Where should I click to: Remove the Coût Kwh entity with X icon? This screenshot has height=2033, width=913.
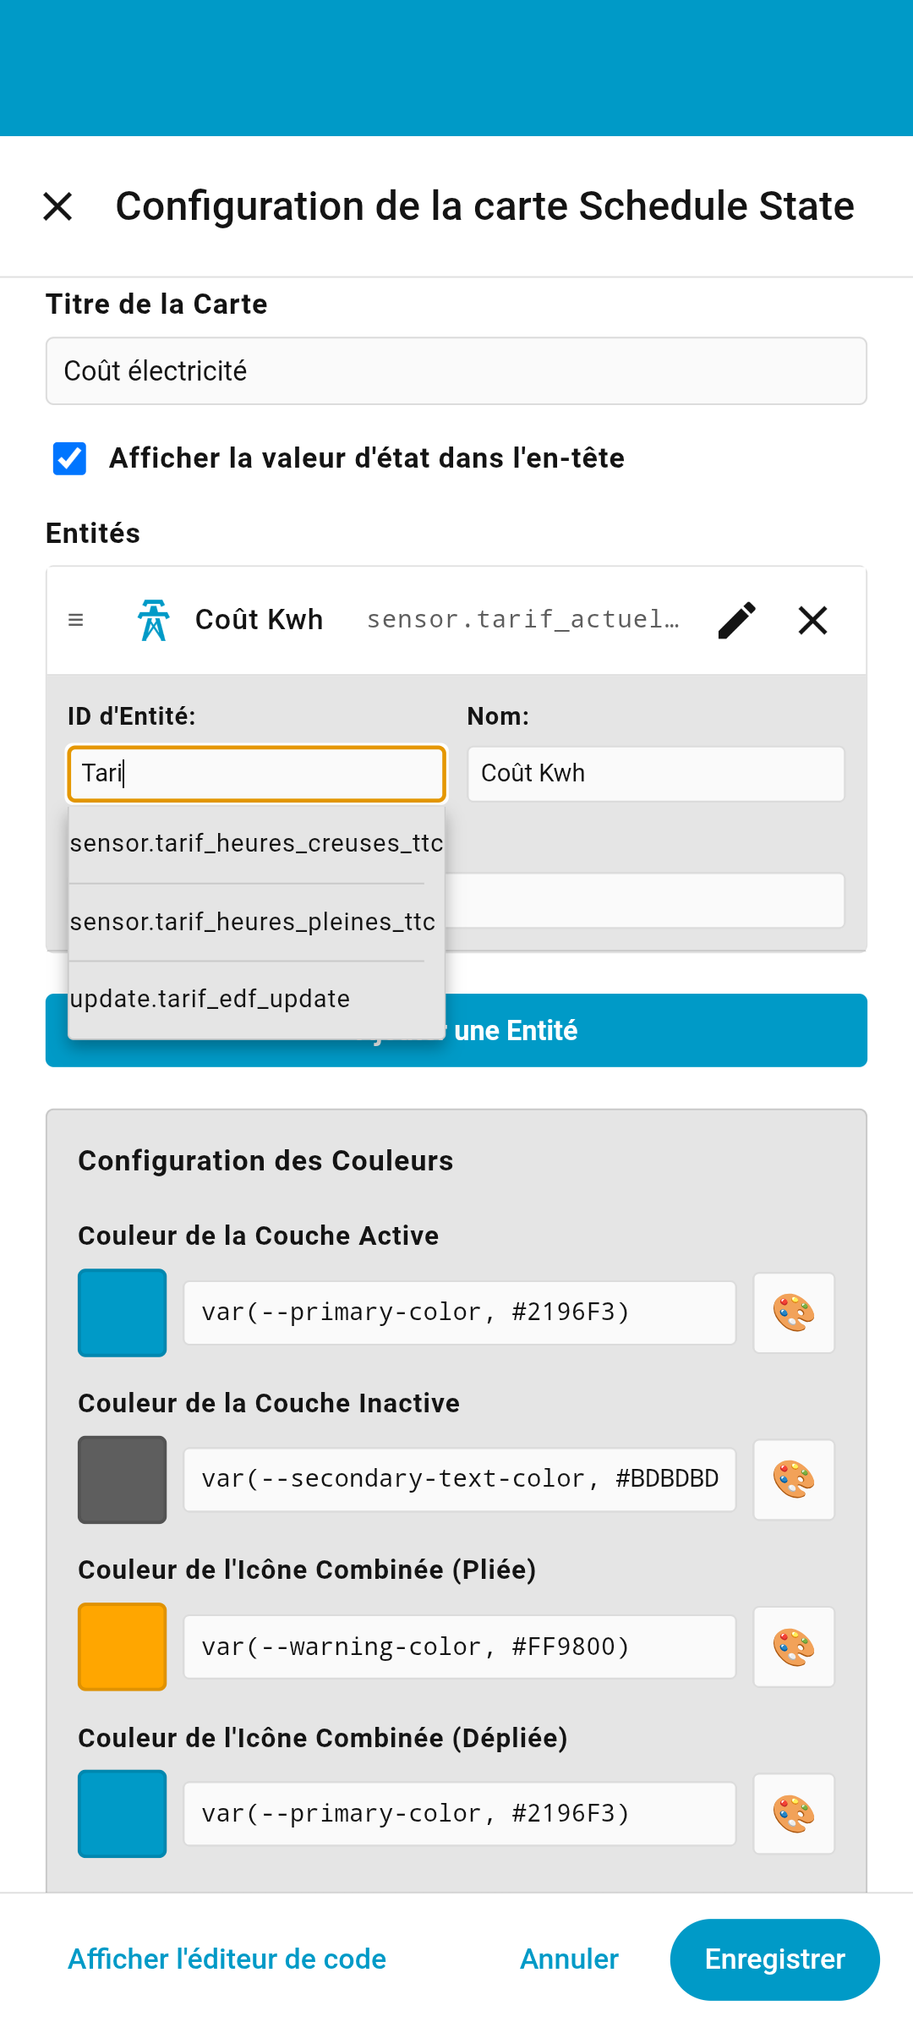(812, 620)
